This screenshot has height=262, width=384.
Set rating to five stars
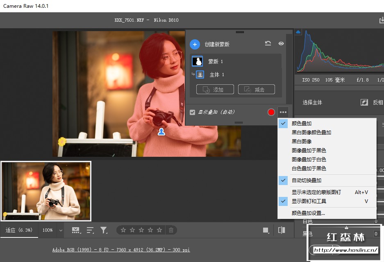(x=159, y=230)
